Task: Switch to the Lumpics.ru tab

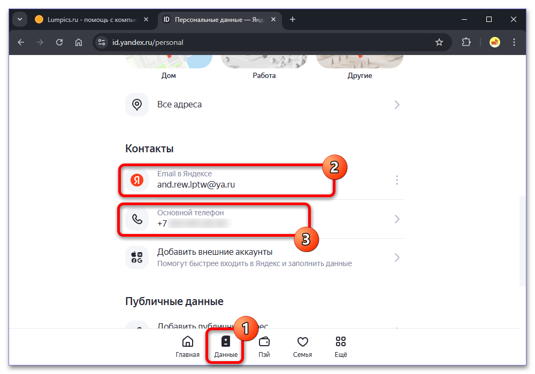Action: pos(91,19)
